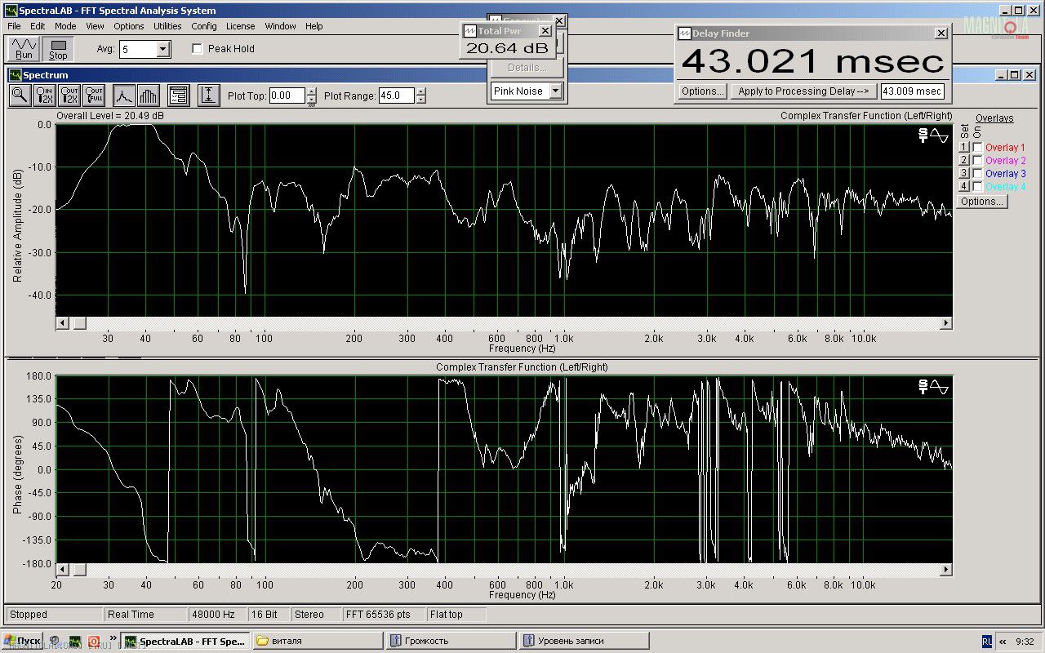Image resolution: width=1045 pixels, height=653 pixels.
Task: Increase the Plot Range stepper value
Action: [420, 91]
